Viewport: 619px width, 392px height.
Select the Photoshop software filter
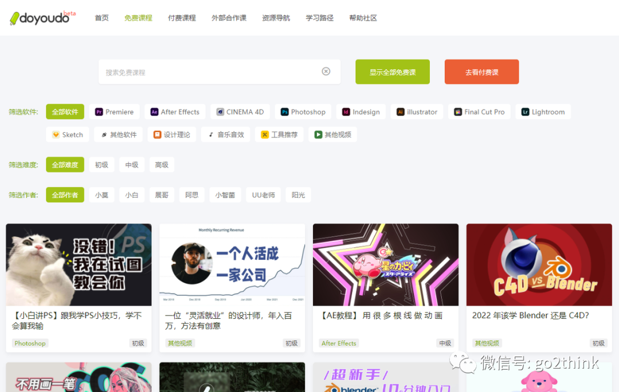click(302, 112)
